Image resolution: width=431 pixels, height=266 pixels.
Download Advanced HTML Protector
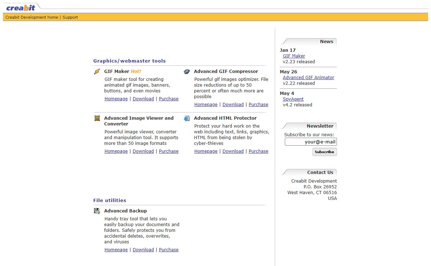coord(233,151)
